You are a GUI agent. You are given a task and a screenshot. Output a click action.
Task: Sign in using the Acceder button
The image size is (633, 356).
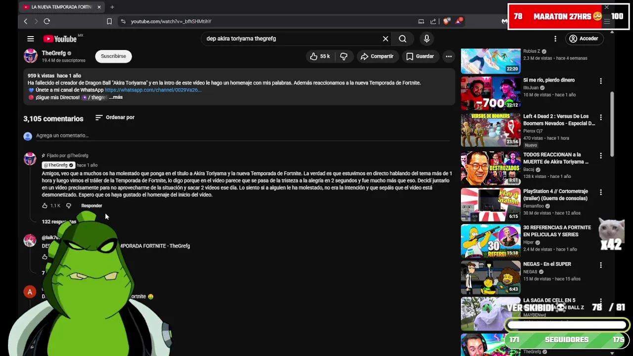click(x=584, y=39)
